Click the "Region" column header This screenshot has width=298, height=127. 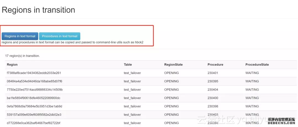click(12, 65)
